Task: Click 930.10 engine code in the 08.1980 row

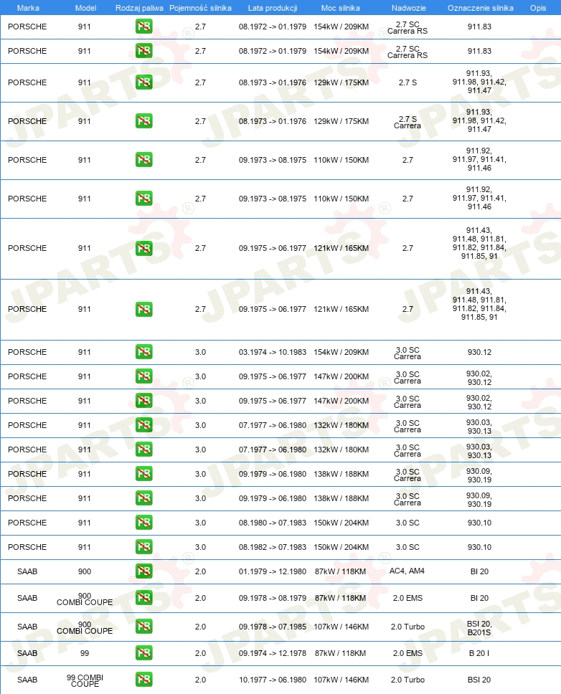Action: click(x=479, y=523)
